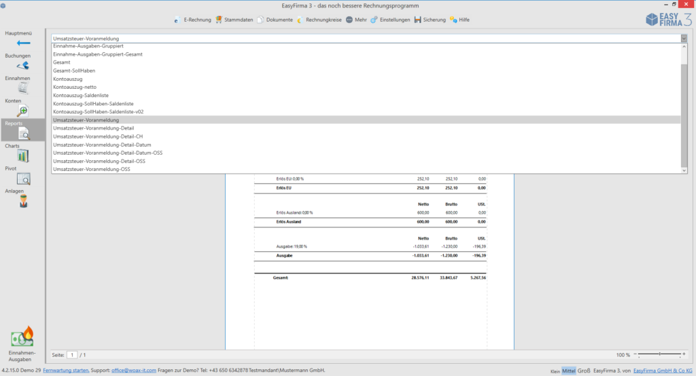Select Umsatzsteuer-Voranmeldung-Detail-CH entry
This screenshot has height=376, width=696.
[x=366, y=136]
